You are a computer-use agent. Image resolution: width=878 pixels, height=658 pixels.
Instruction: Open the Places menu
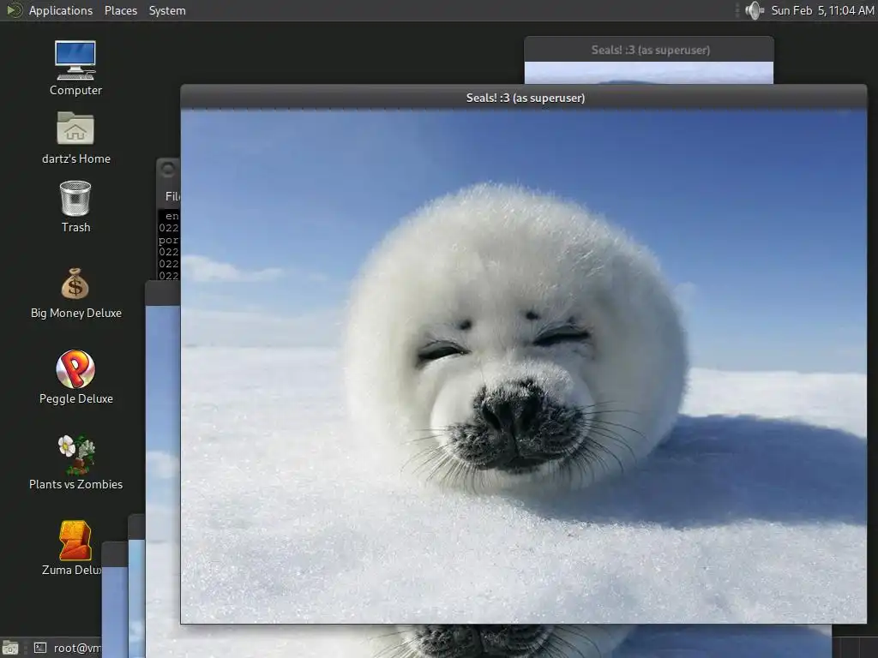pos(121,10)
